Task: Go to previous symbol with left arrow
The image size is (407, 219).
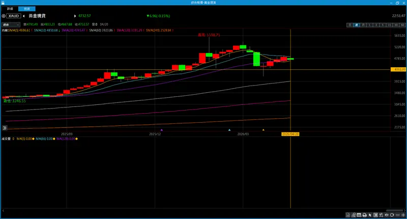Action: click(23, 16)
